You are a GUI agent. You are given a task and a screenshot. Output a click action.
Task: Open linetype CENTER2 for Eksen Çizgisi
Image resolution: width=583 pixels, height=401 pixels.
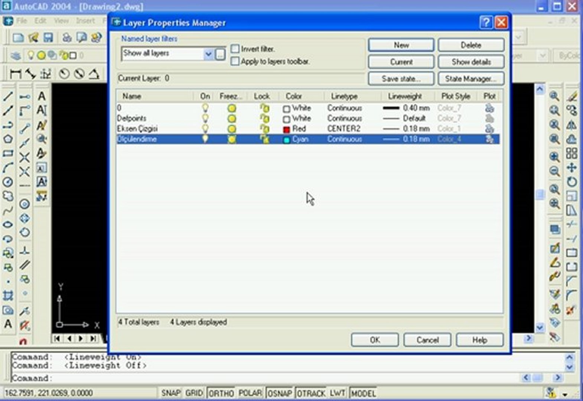click(343, 129)
